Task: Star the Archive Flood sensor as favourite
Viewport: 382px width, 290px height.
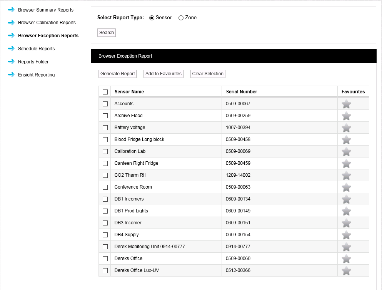Action: [346, 116]
